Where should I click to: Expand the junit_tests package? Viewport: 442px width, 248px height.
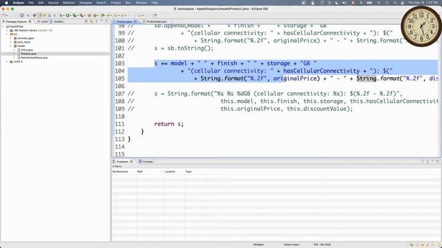click(x=11, y=42)
